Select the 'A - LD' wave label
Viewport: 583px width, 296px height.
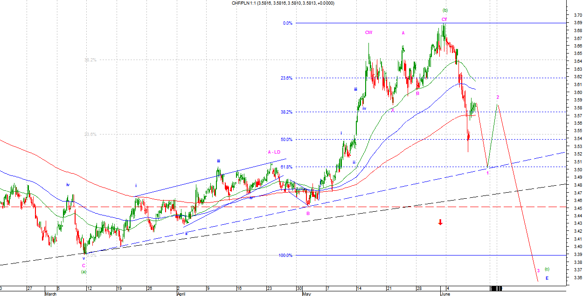pyautogui.click(x=274, y=152)
